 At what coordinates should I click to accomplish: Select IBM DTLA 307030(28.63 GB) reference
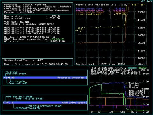point(45,106)
